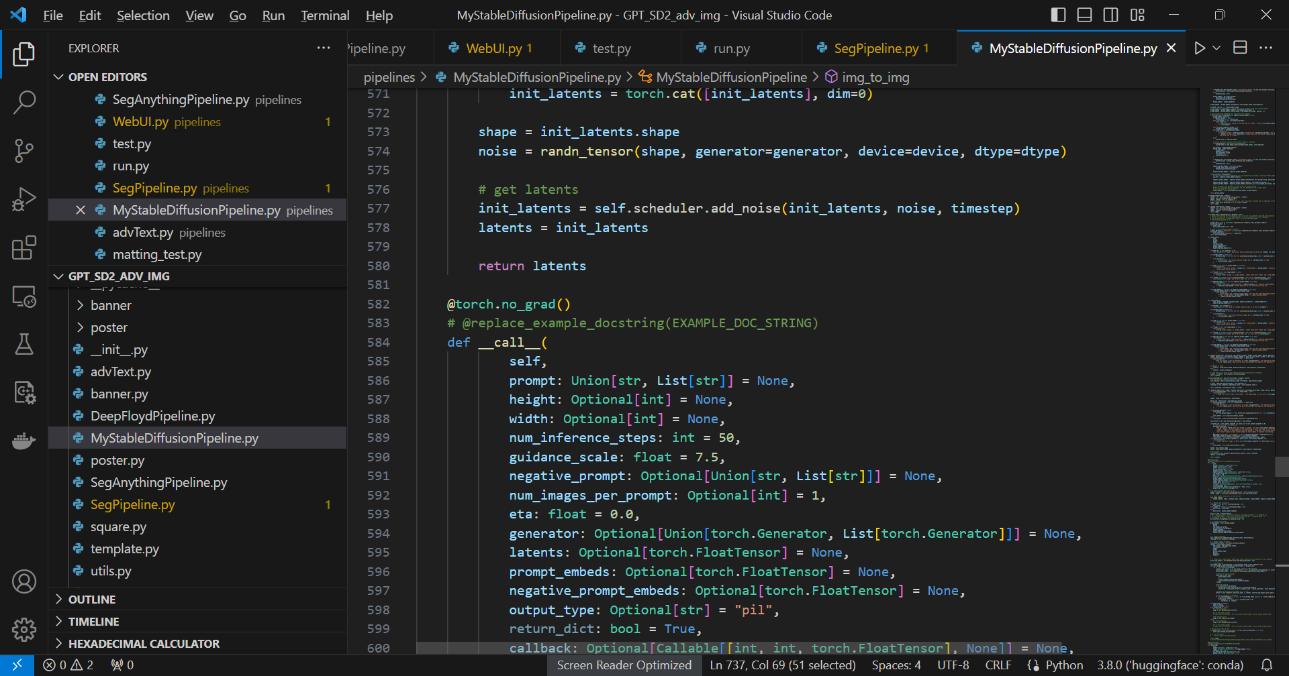Change indentation via Spaces: 4
This screenshot has width=1289, height=676.
point(896,665)
